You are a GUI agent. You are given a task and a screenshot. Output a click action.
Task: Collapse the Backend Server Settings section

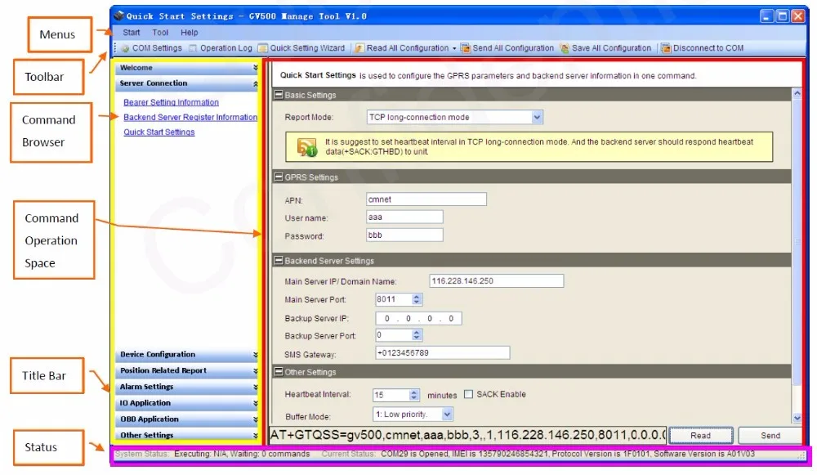pyautogui.click(x=279, y=261)
